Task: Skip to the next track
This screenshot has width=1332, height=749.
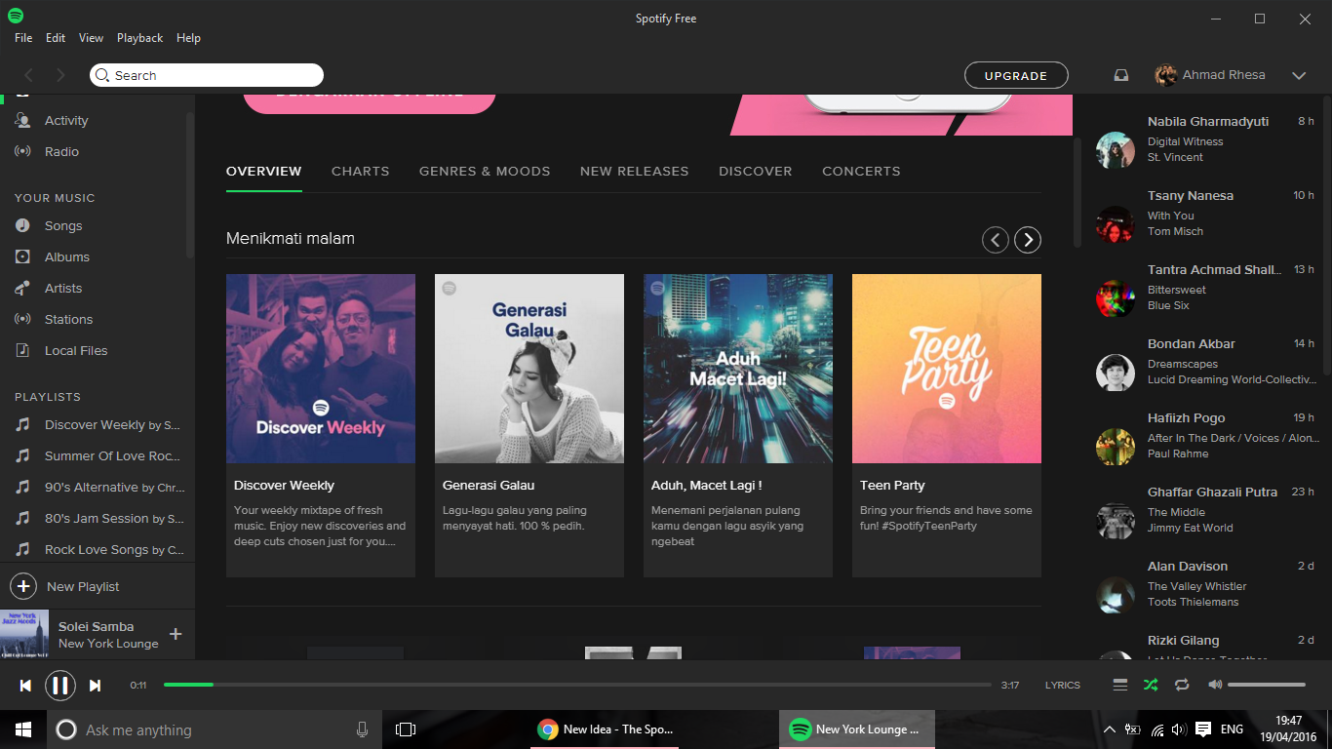Action: pyautogui.click(x=95, y=686)
